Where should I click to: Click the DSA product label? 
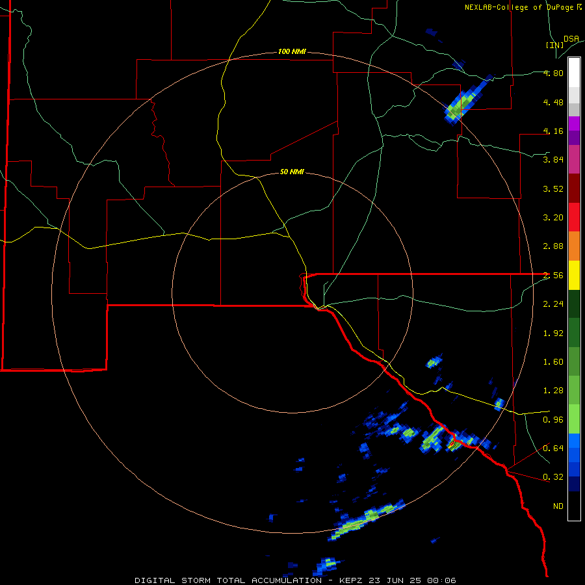coord(571,38)
